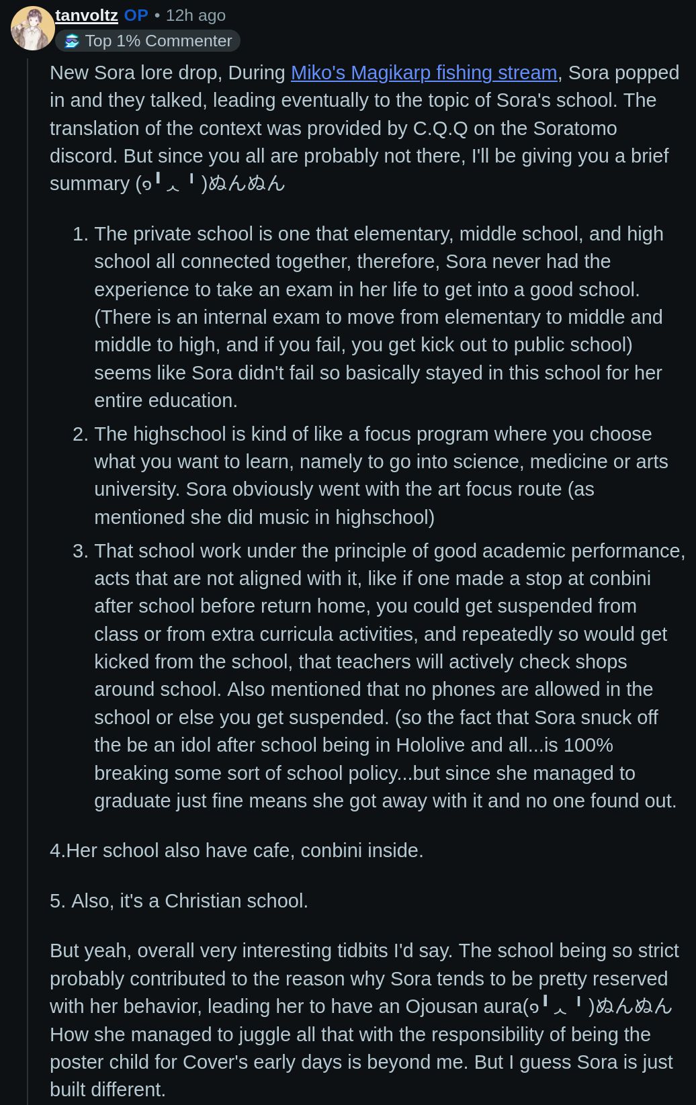Open the tanvoltz username profile link

(x=87, y=15)
